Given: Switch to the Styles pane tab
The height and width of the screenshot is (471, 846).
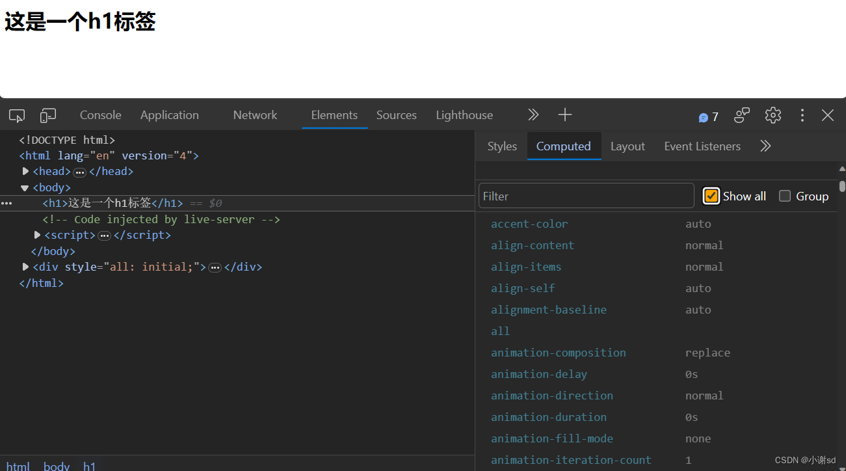Looking at the screenshot, I should click(x=502, y=146).
